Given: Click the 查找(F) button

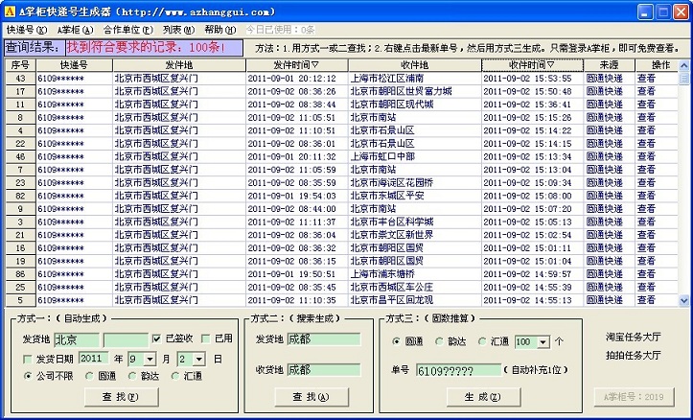Looking at the screenshot, I should point(121,397).
